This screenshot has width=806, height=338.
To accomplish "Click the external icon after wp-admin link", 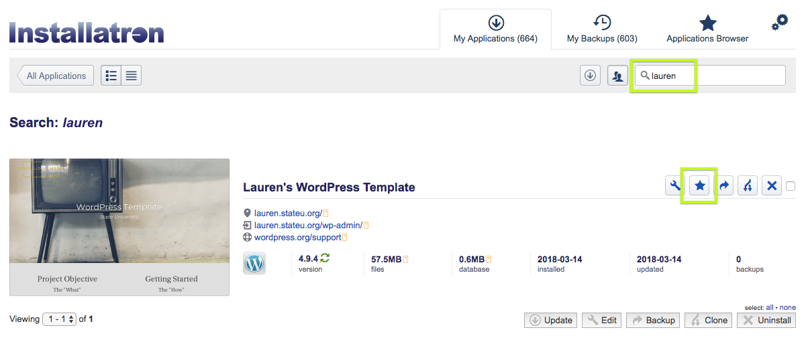I will tap(366, 225).
